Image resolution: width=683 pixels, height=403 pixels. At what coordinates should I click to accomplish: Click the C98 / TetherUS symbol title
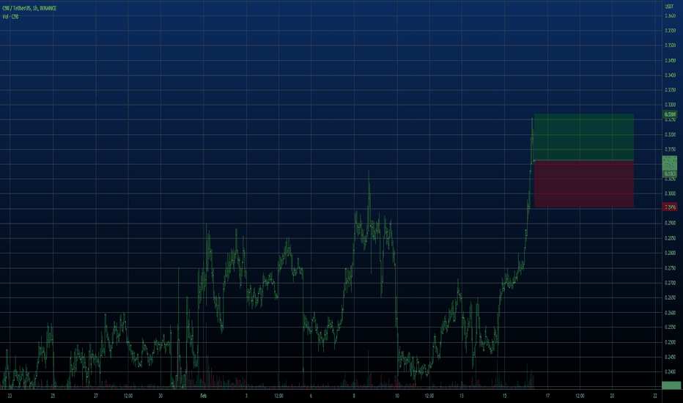click(x=29, y=8)
